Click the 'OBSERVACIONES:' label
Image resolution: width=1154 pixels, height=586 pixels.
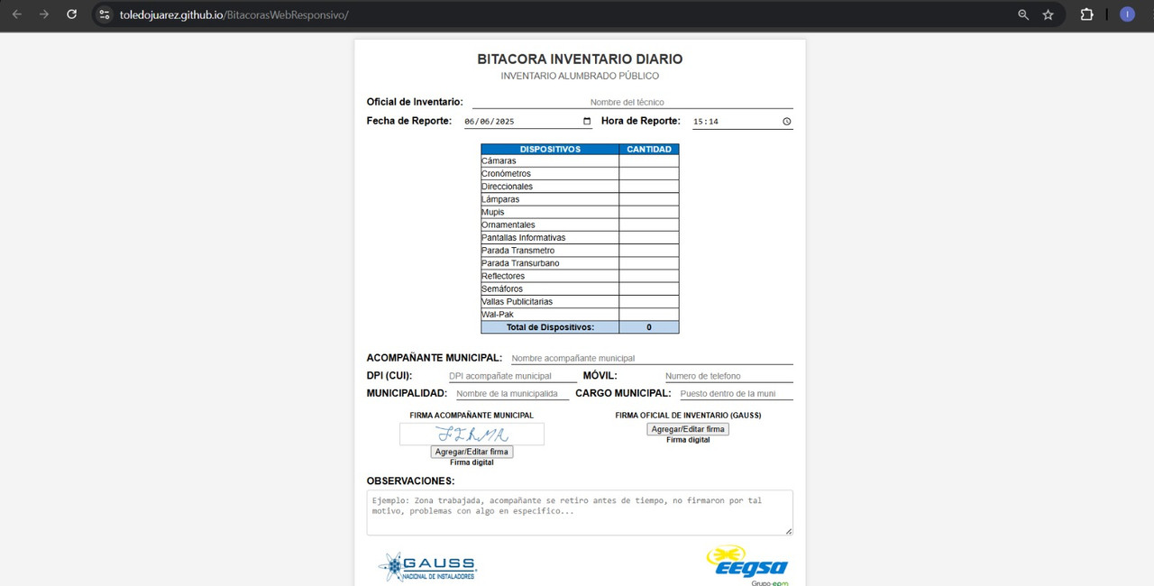410,481
